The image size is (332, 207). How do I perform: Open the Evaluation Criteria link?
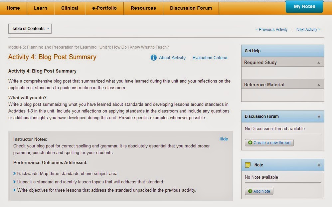tap(210, 58)
